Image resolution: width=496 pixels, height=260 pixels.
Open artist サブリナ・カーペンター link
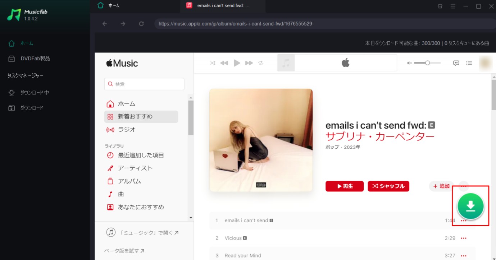(380, 136)
